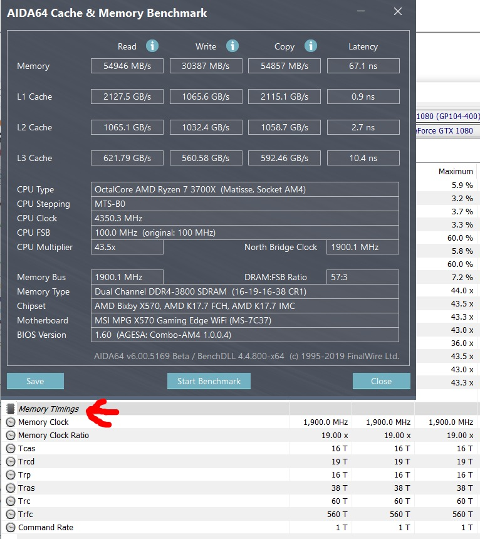This screenshot has width=480, height=539.
Task: Select the Memory Clock Ratio row label
Action: point(54,435)
